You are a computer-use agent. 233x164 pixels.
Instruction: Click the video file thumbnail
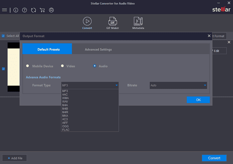[14, 67]
